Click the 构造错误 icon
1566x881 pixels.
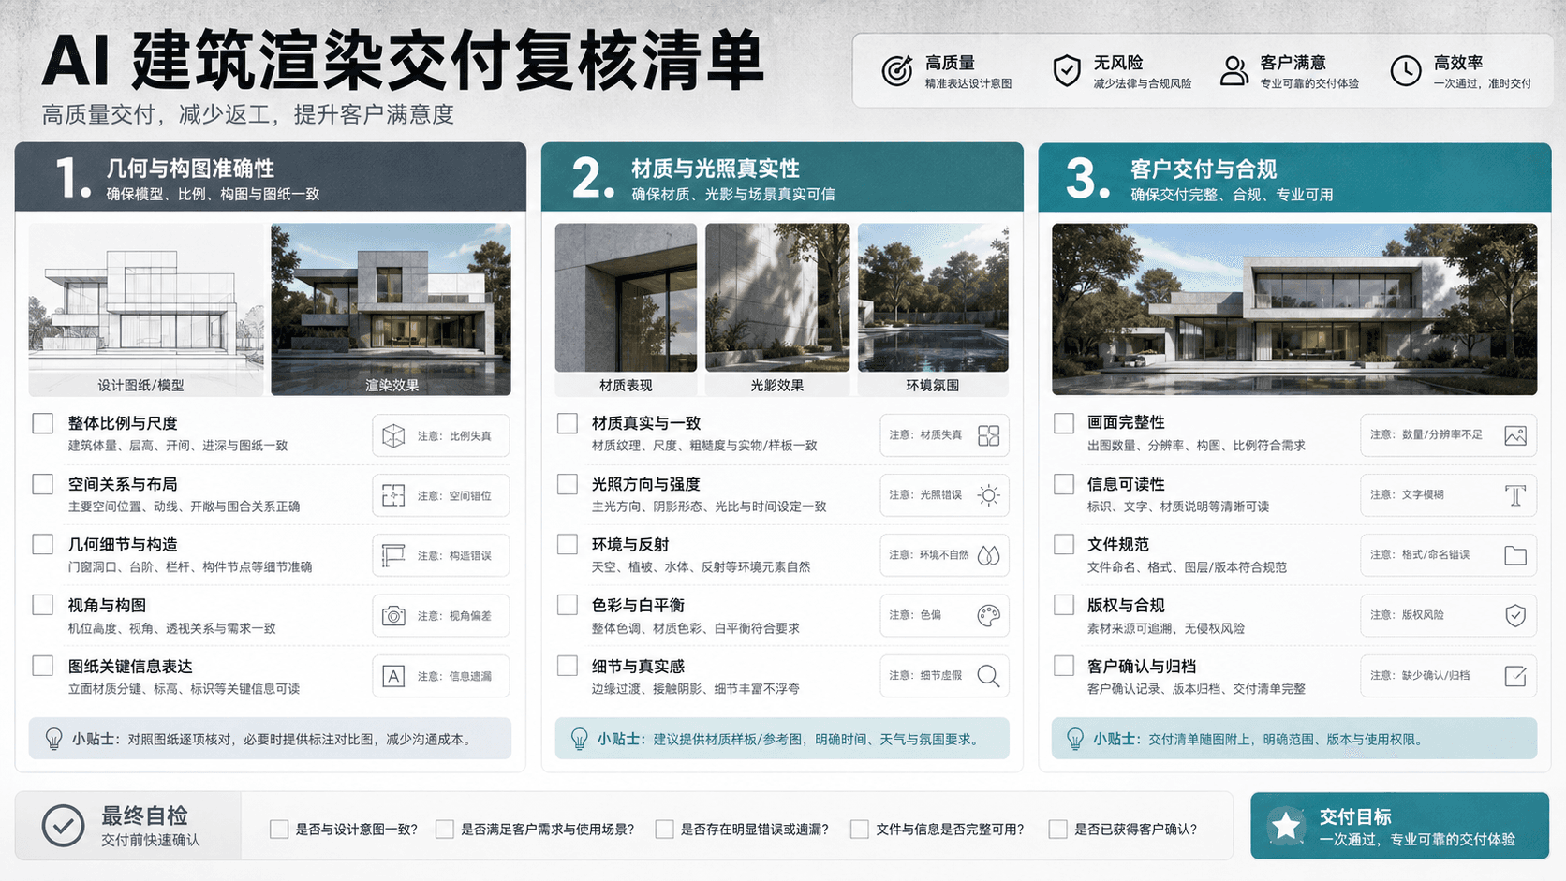[x=393, y=555]
